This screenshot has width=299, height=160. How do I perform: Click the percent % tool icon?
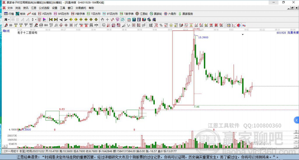point(161,25)
